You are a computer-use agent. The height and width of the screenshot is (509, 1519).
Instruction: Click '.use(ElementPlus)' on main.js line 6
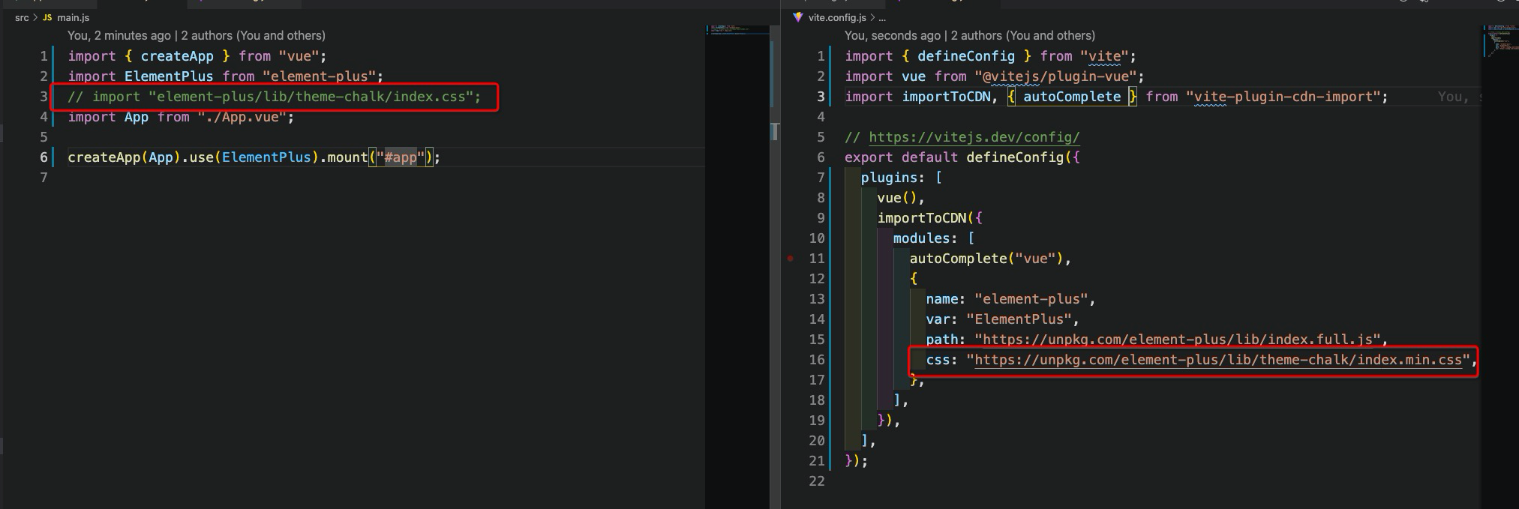coord(250,157)
